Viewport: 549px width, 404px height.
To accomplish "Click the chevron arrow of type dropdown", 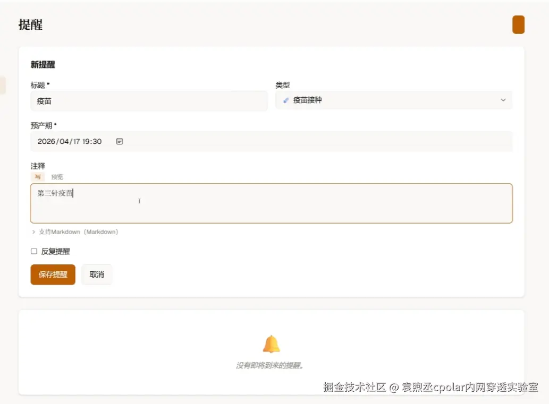I will tap(503, 100).
